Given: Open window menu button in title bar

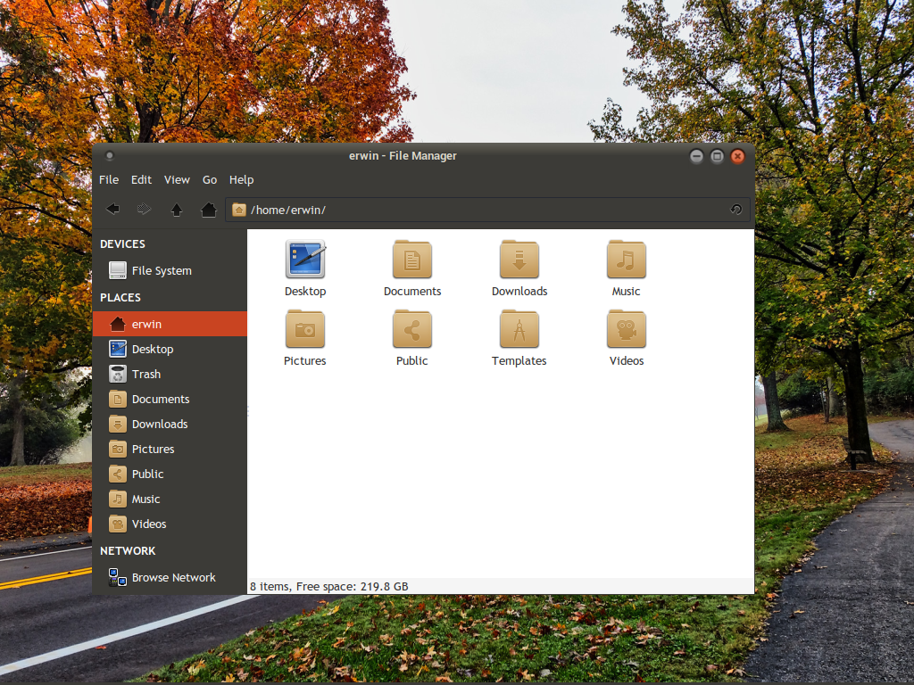Looking at the screenshot, I should 109,155.
